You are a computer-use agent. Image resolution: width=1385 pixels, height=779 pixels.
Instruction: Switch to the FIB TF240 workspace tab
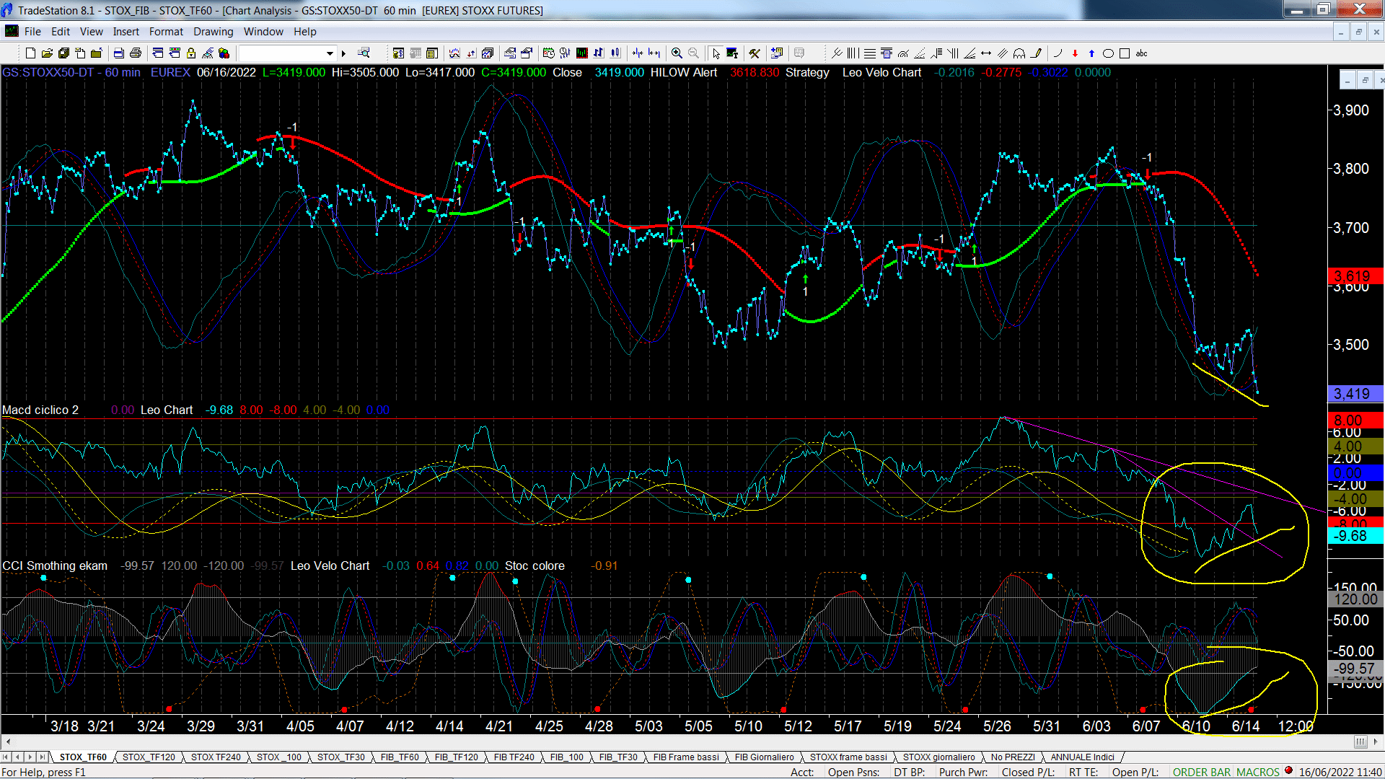coord(514,757)
